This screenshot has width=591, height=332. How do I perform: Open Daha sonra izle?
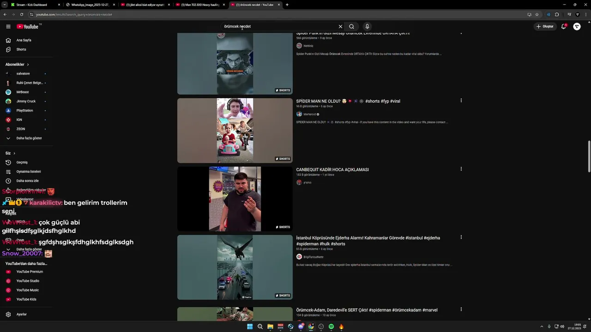click(x=26, y=181)
